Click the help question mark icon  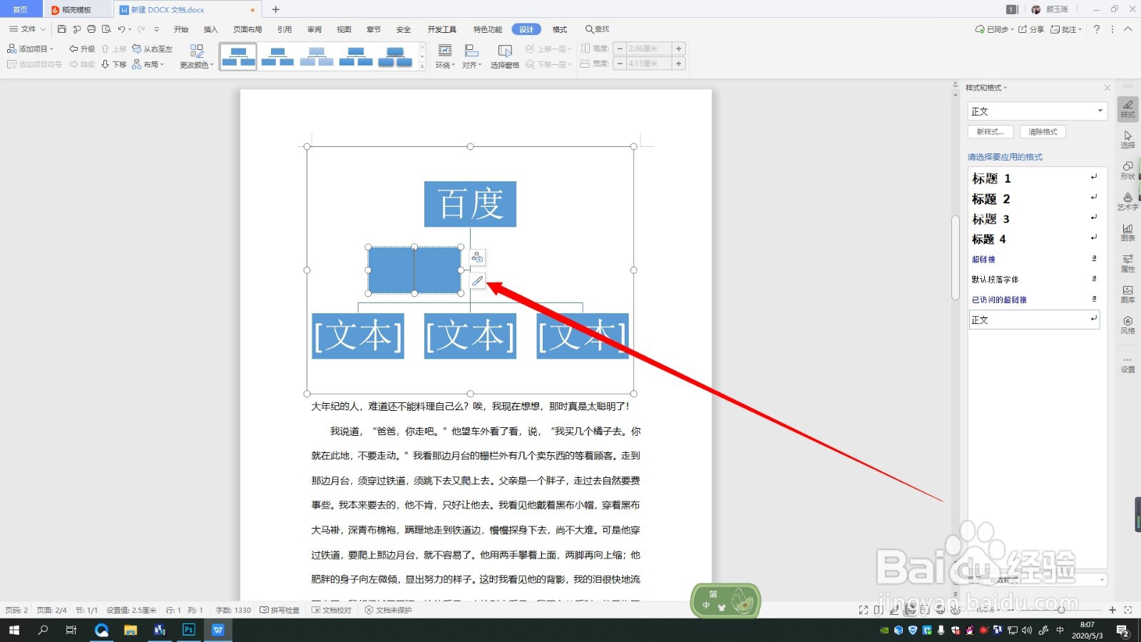[1097, 29]
